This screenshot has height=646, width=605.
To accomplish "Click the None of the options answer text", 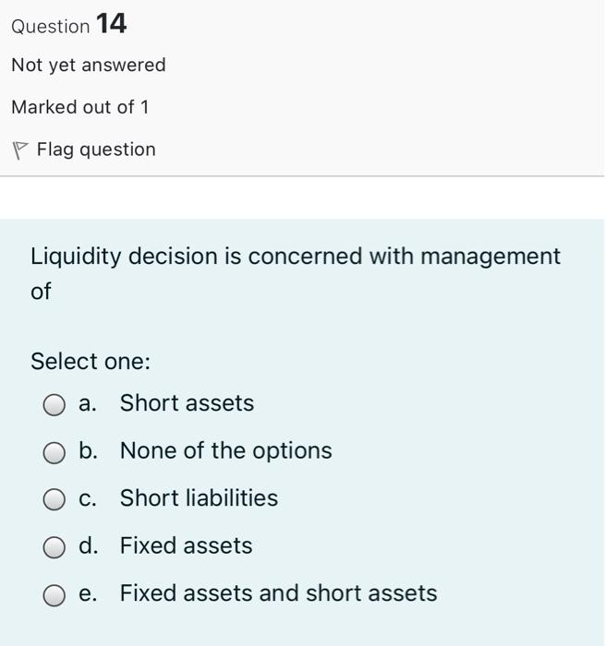I will click(225, 450).
